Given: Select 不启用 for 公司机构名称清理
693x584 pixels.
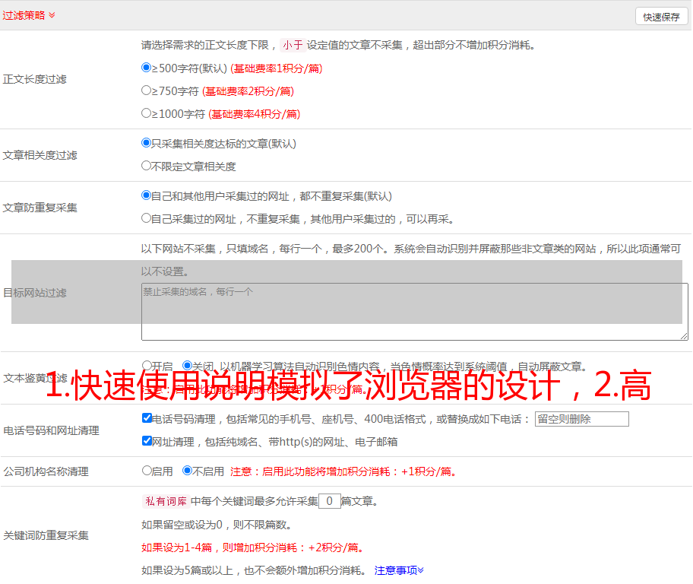Looking at the screenshot, I should pyautogui.click(x=187, y=471).
